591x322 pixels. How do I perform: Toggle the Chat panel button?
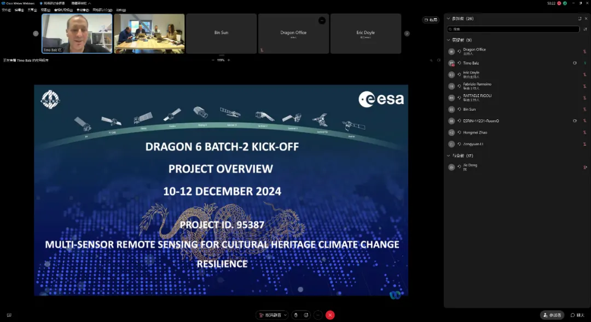tap(577, 315)
